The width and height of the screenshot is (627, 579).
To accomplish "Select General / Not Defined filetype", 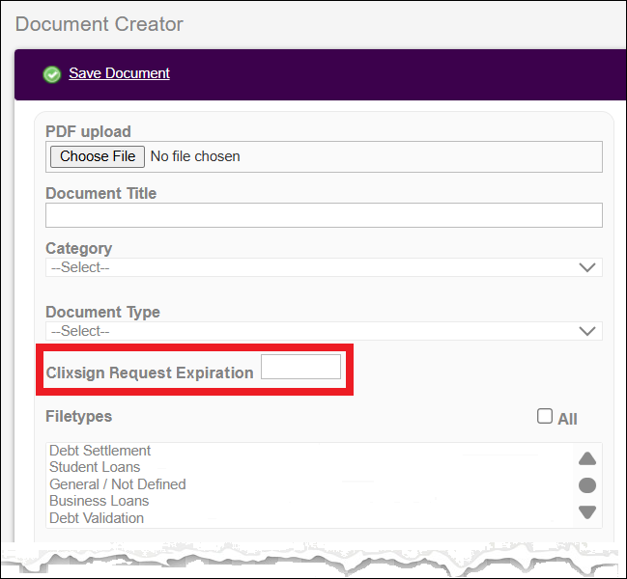I will (x=118, y=484).
